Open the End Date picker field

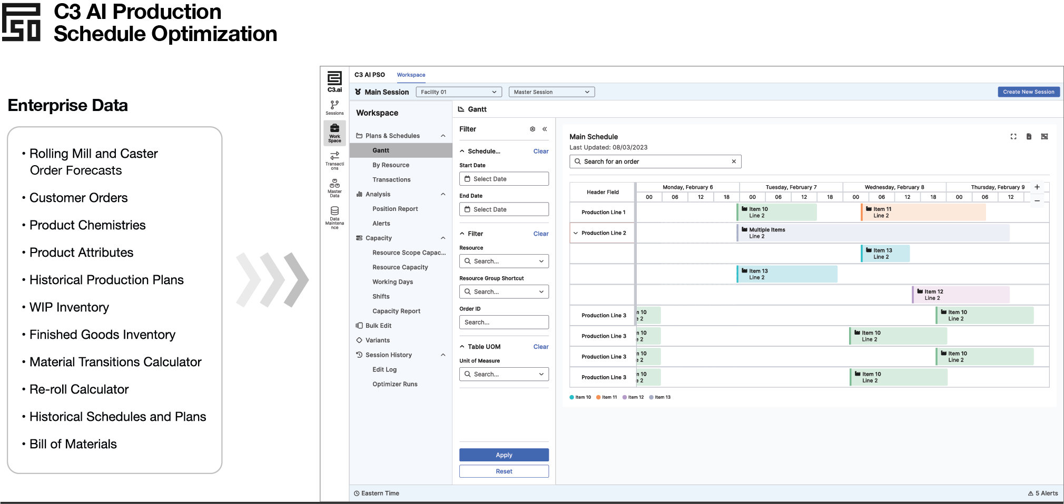pos(504,209)
